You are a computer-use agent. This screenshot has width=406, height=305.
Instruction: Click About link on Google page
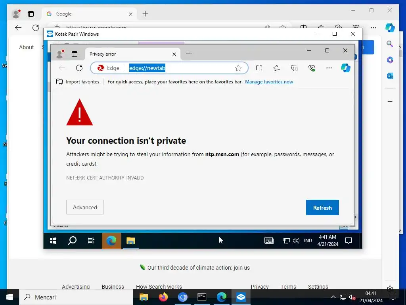point(27,47)
